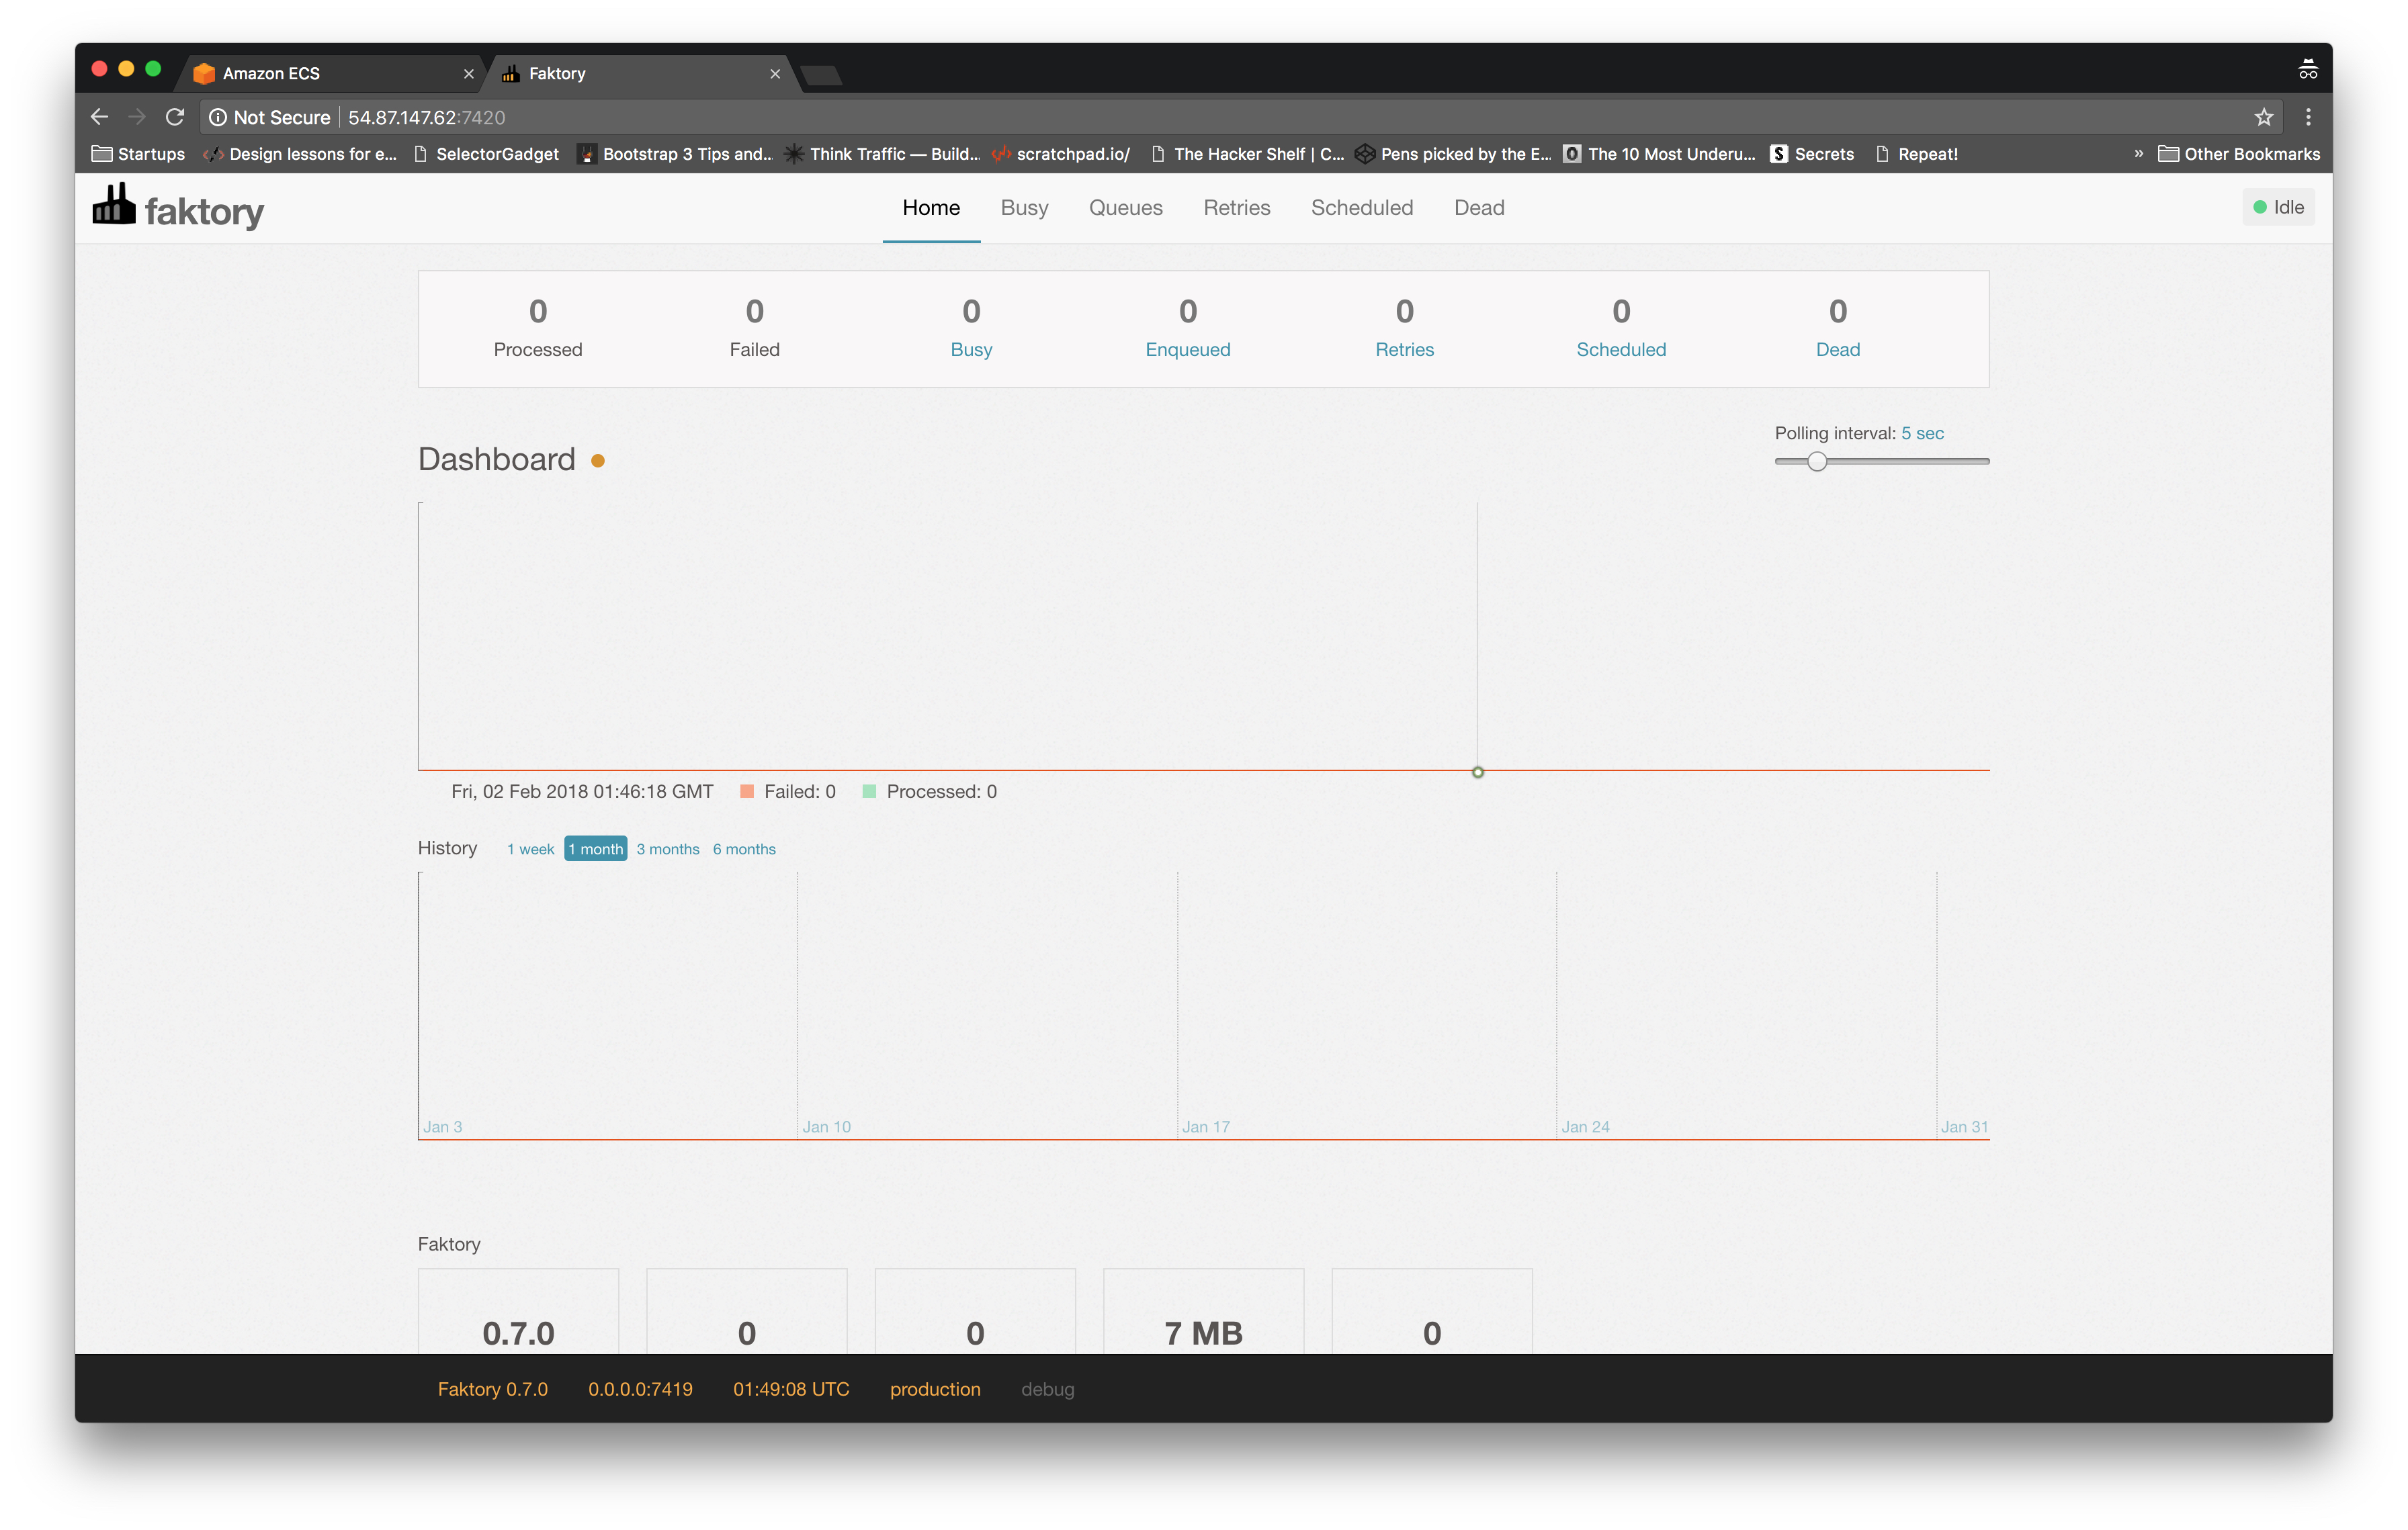This screenshot has width=2408, height=1530.
Task: Click the Secrets bookmark icon
Action: 1779,154
